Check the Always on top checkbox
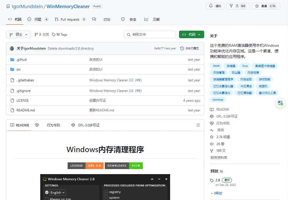The width and height of the screenshot is (288, 200). point(46,199)
